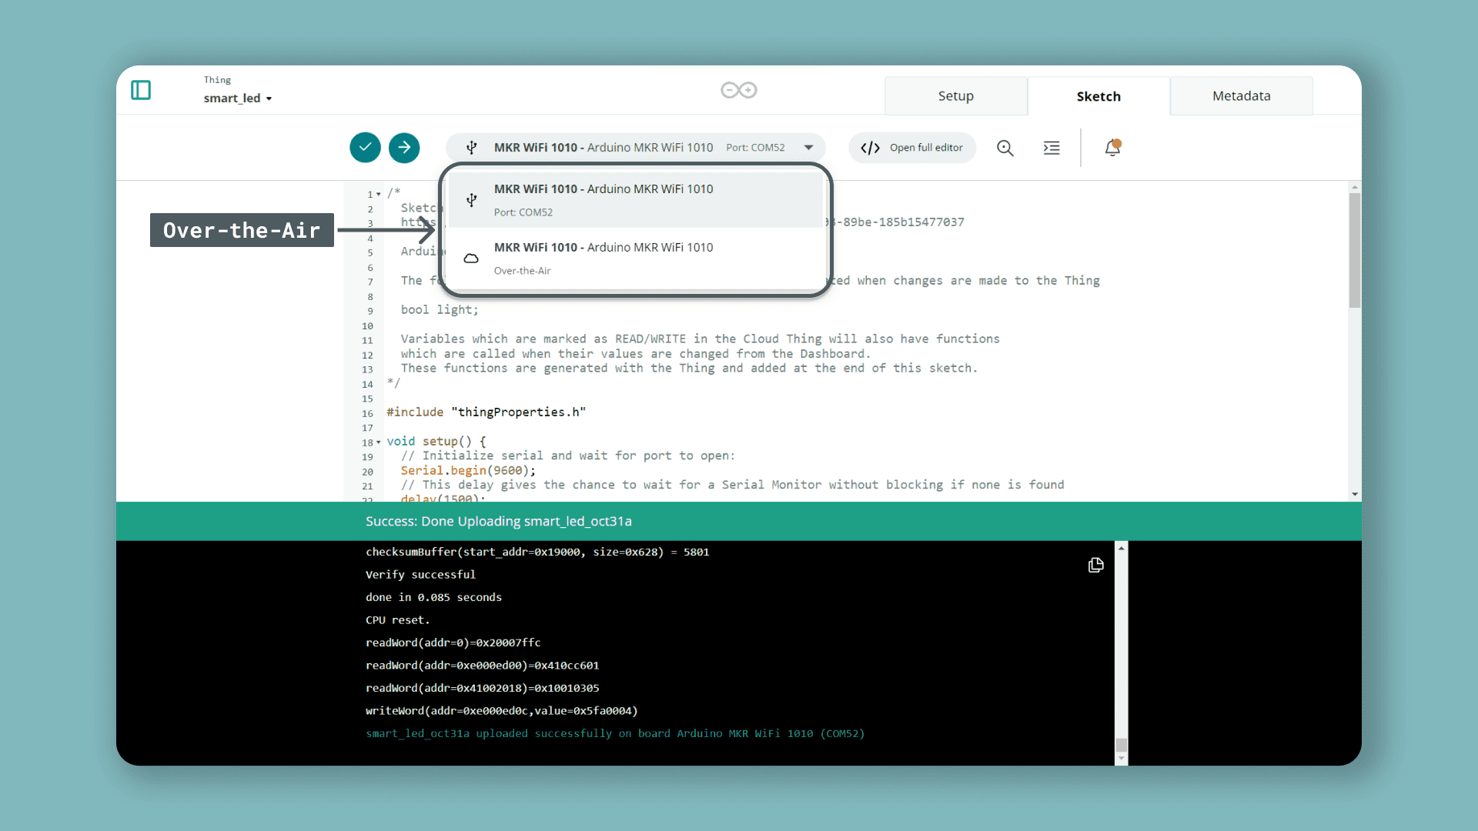Collapse device selector dropdown arrow
Image resolution: width=1478 pixels, height=831 pixels.
pyautogui.click(x=808, y=147)
